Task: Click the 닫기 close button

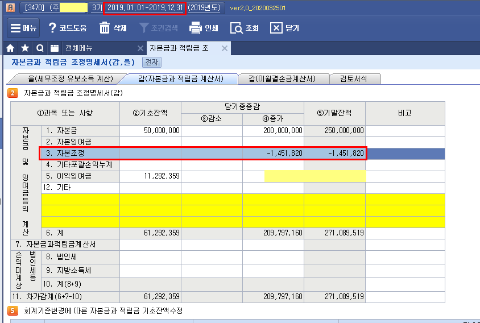Action: click(x=285, y=28)
